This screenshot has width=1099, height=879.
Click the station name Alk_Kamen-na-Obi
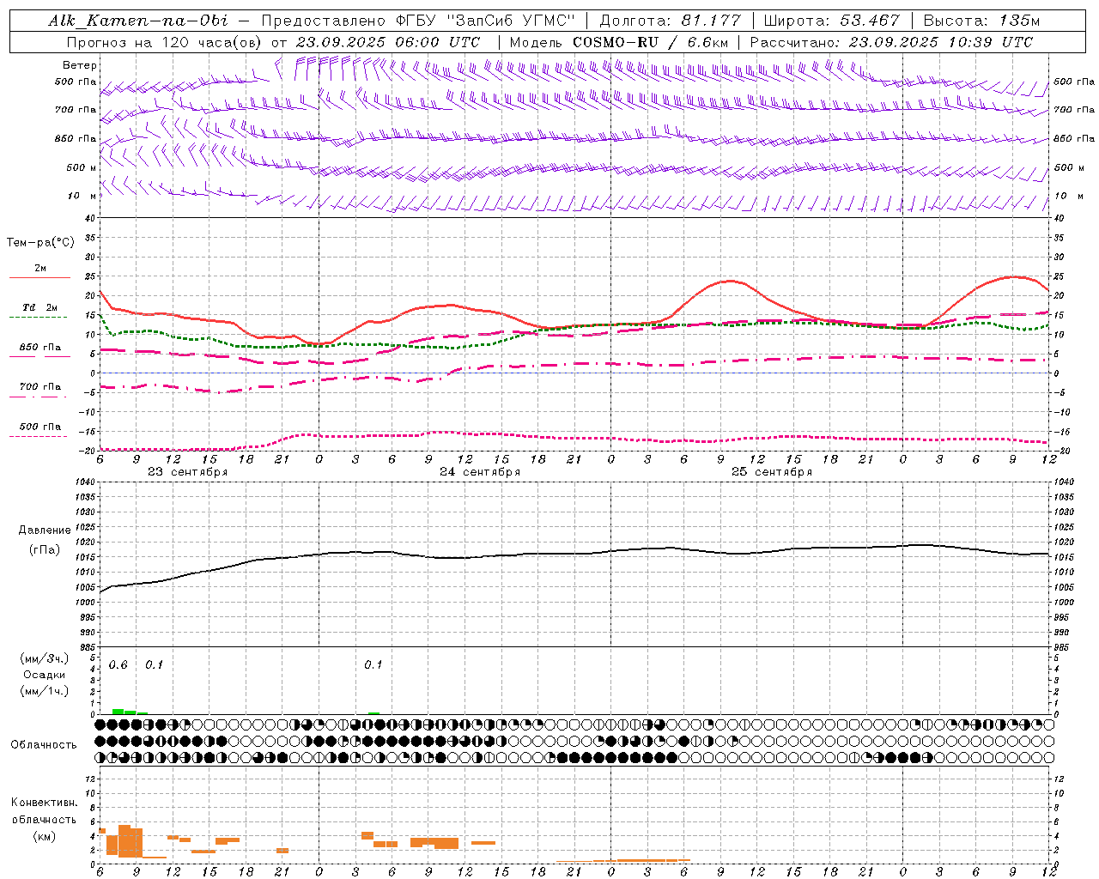[138, 21]
